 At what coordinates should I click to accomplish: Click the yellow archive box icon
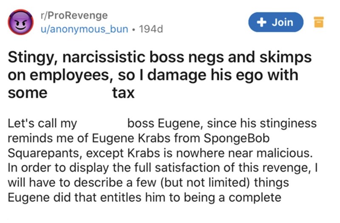pos(319,22)
